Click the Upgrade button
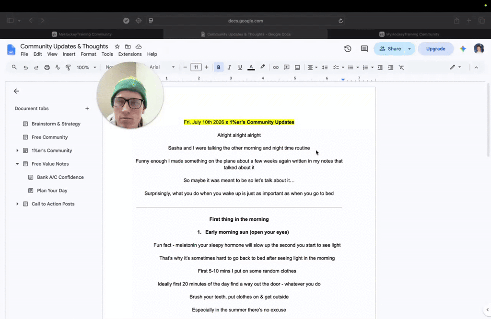The width and height of the screenshot is (491, 319). point(435,49)
